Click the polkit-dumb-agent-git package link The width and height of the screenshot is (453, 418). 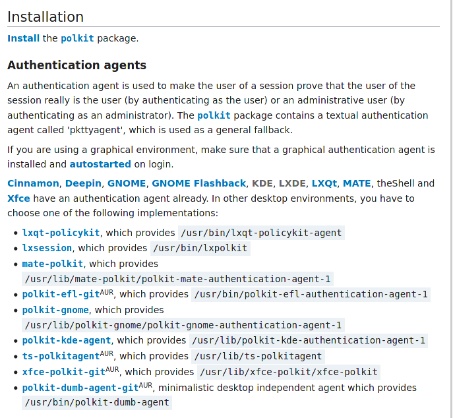tap(80, 388)
